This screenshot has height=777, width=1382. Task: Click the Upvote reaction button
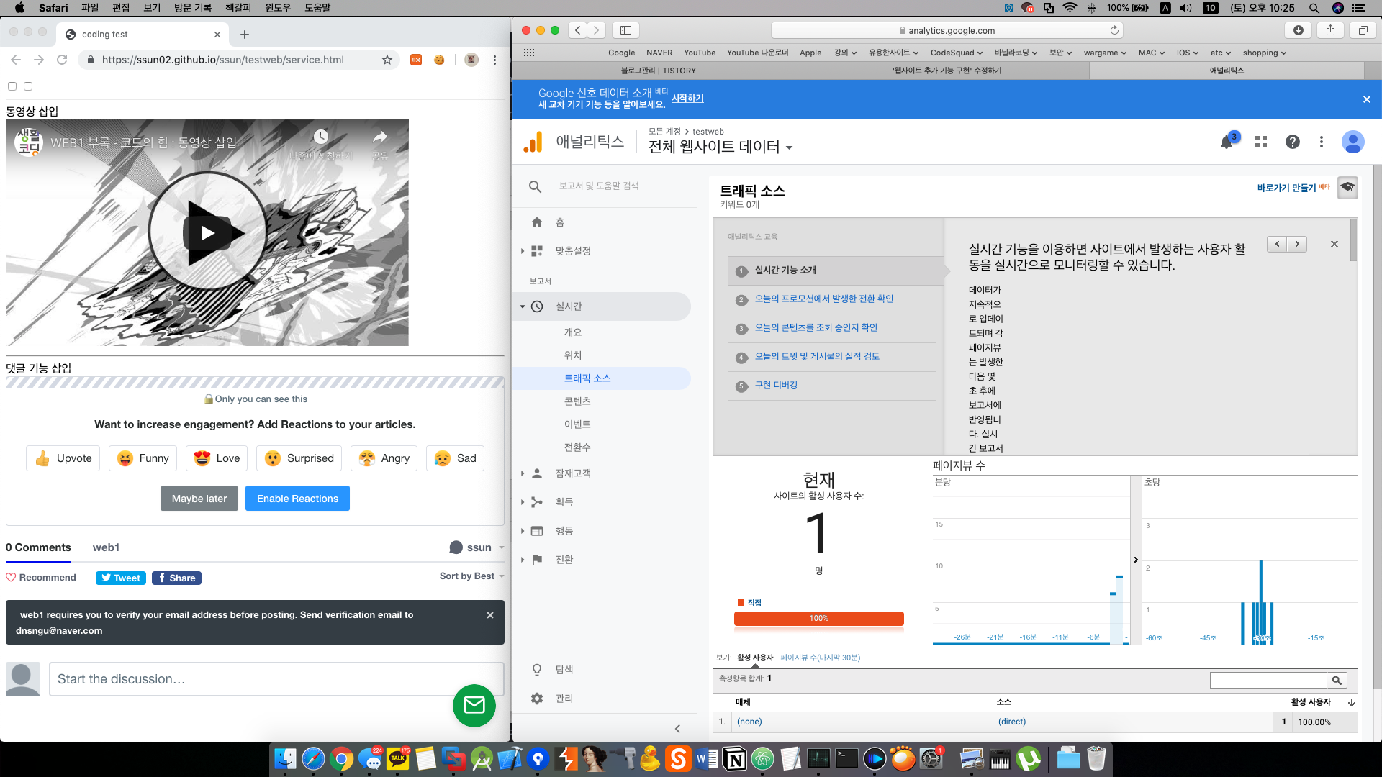(x=63, y=458)
